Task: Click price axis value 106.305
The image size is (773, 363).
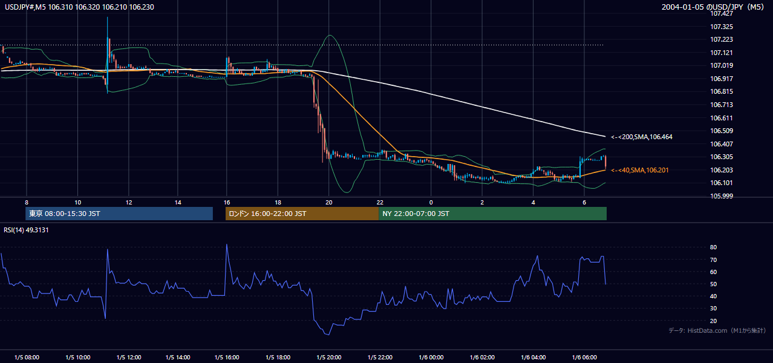Action: pos(722,157)
